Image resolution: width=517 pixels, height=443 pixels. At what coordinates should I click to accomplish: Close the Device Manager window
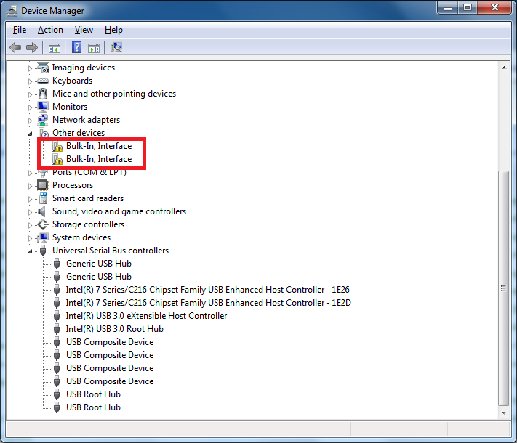pos(494,8)
